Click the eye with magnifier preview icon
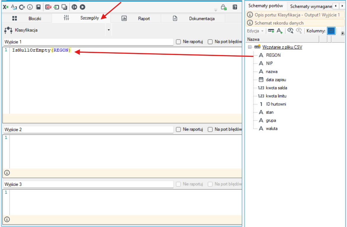 click(290, 31)
